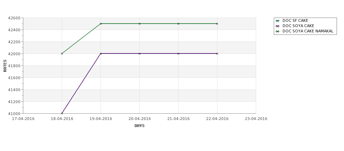This screenshot has width=344, height=151.
Task: Select the purple data point on 18-04-2016
Action: point(62,113)
